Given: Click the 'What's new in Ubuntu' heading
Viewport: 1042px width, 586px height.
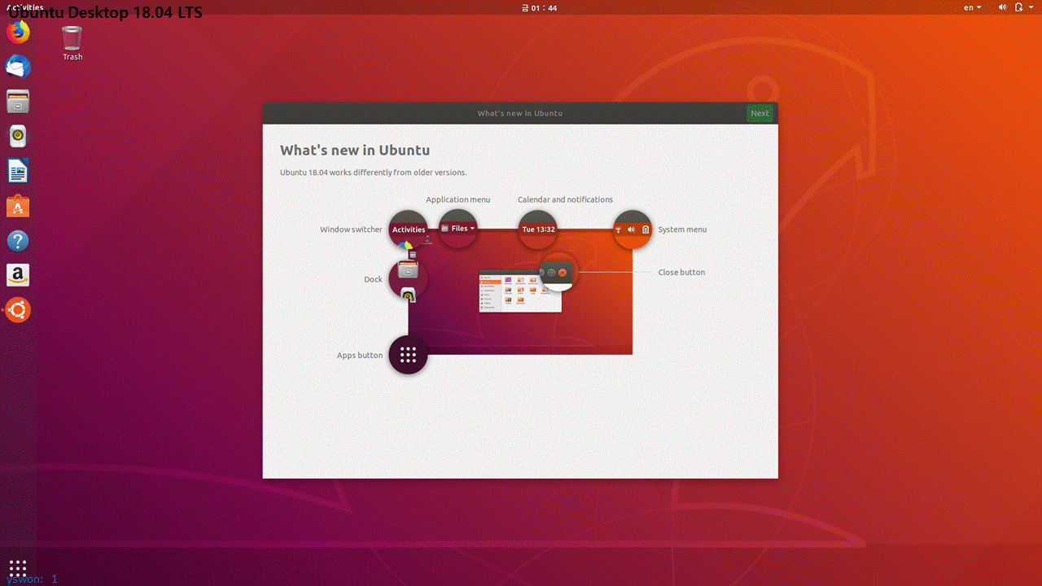Looking at the screenshot, I should (355, 150).
